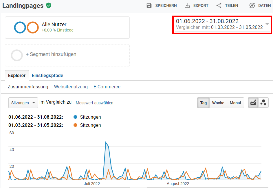
Task: Click the Alle Nutzer segment circles icon
Action: [26, 27]
